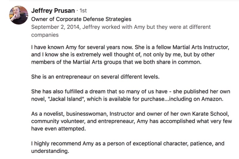The width and height of the screenshot is (239, 159).
Task: Select the Owner of Corporate Defense Strategies headline
Action: coord(81,19)
